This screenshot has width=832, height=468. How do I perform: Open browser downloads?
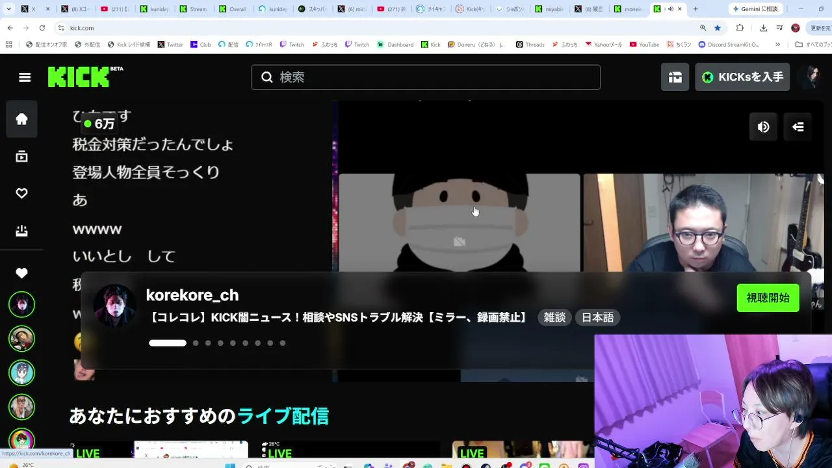point(763,28)
